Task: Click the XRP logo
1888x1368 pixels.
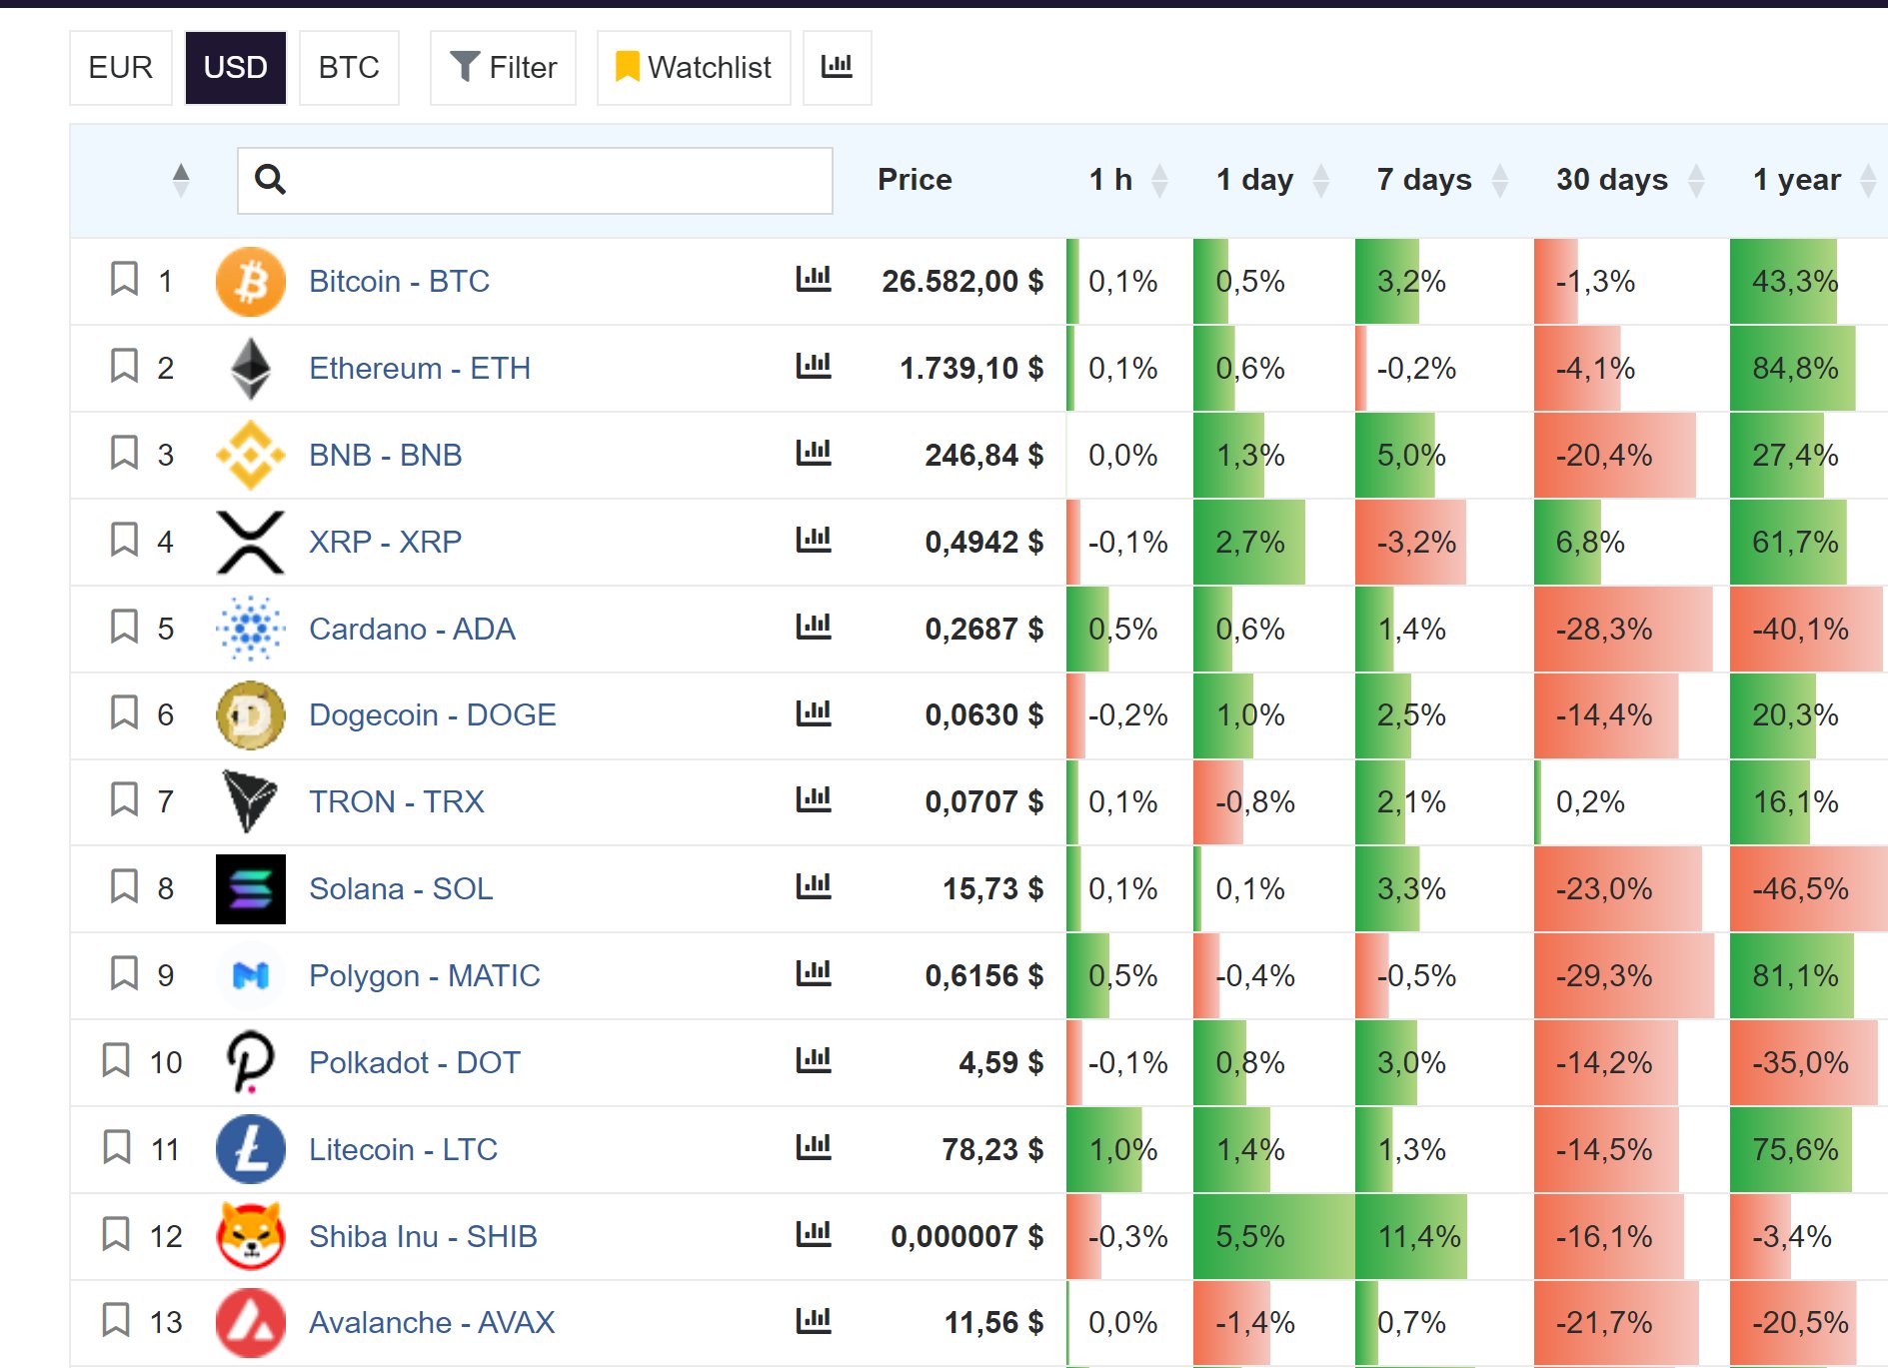Action: tap(251, 542)
